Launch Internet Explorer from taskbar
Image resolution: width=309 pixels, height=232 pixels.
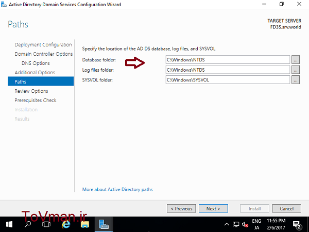tap(66, 224)
